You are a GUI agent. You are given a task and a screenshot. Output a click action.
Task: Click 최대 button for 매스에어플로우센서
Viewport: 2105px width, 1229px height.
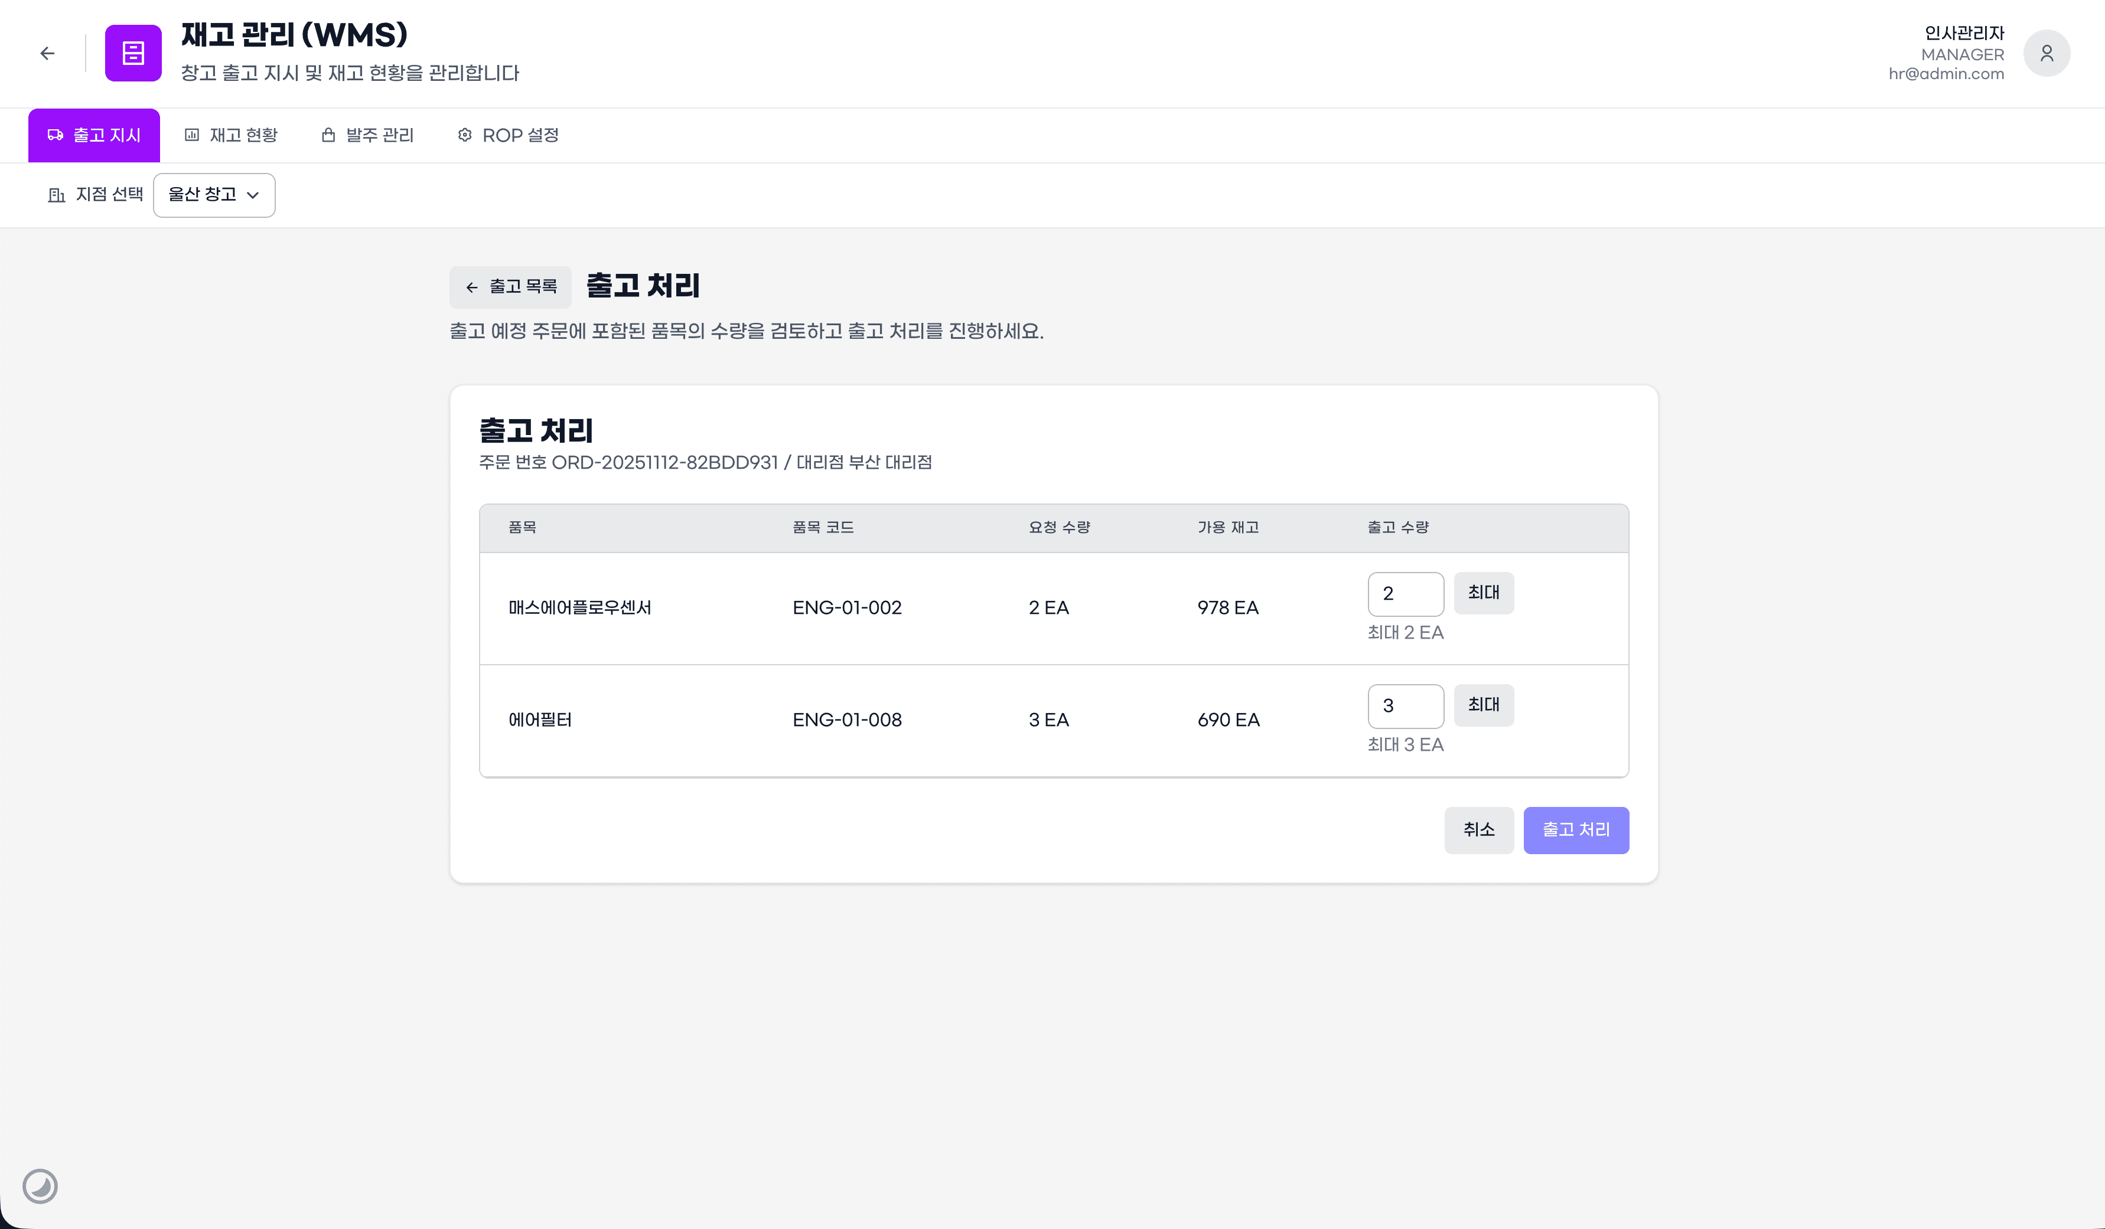point(1484,593)
